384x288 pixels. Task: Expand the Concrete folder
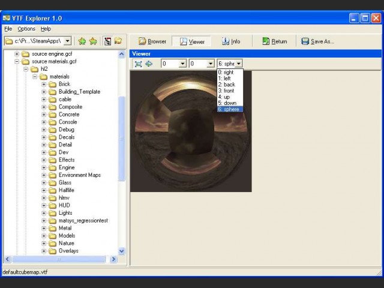point(44,115)
